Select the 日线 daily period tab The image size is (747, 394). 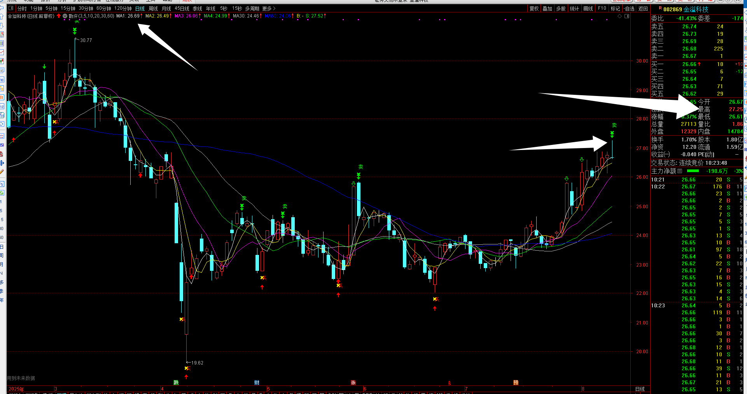140,9
